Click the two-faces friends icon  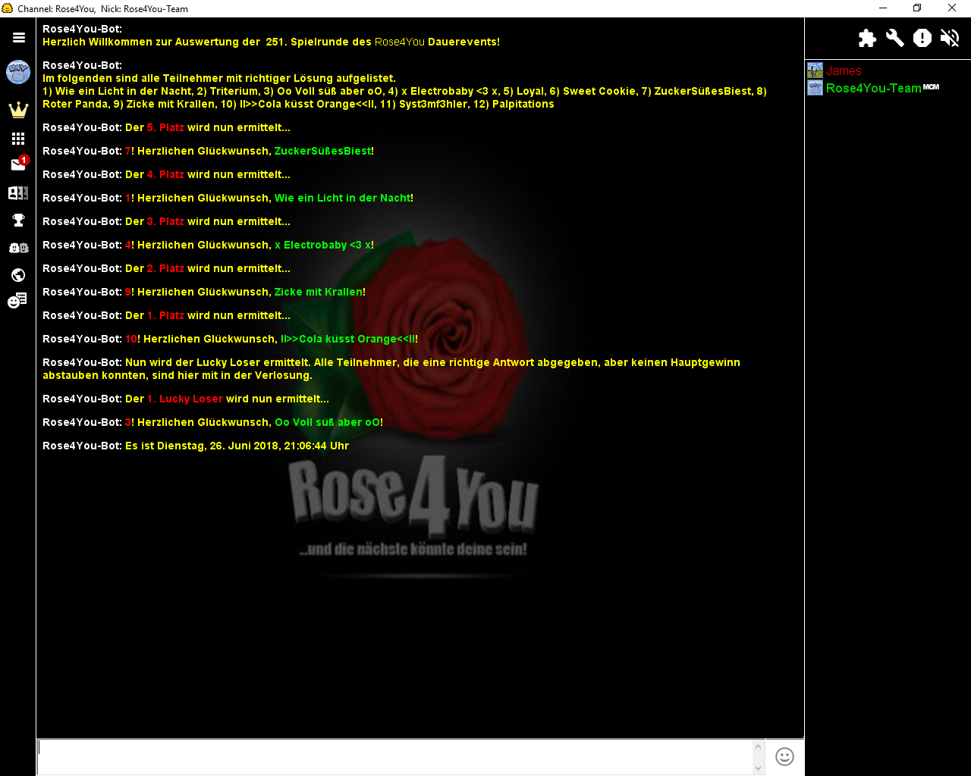click(18, 248)
